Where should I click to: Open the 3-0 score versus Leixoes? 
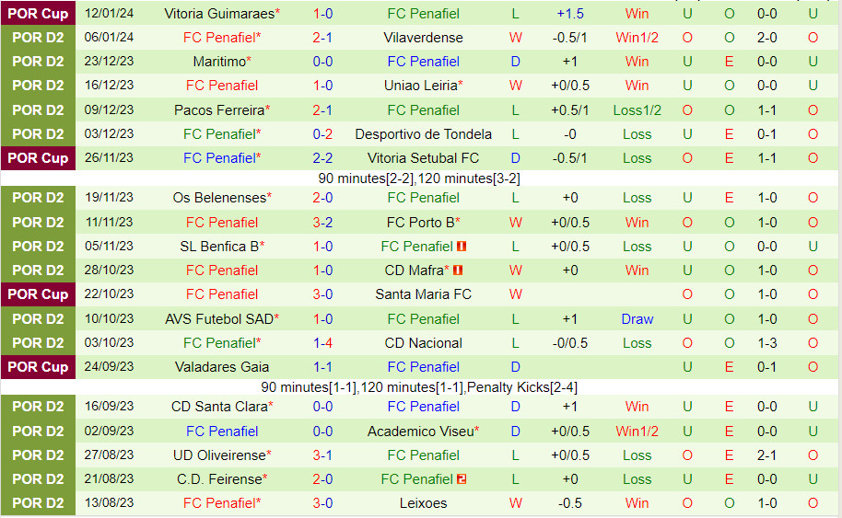322,503
